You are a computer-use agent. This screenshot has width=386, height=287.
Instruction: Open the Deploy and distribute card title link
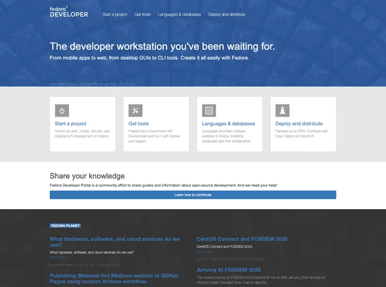(299, 124)
